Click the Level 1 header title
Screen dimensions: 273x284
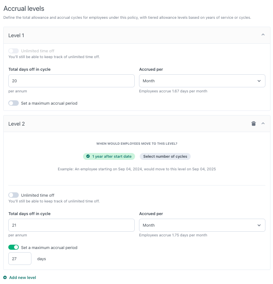click(x=16, y=35)
